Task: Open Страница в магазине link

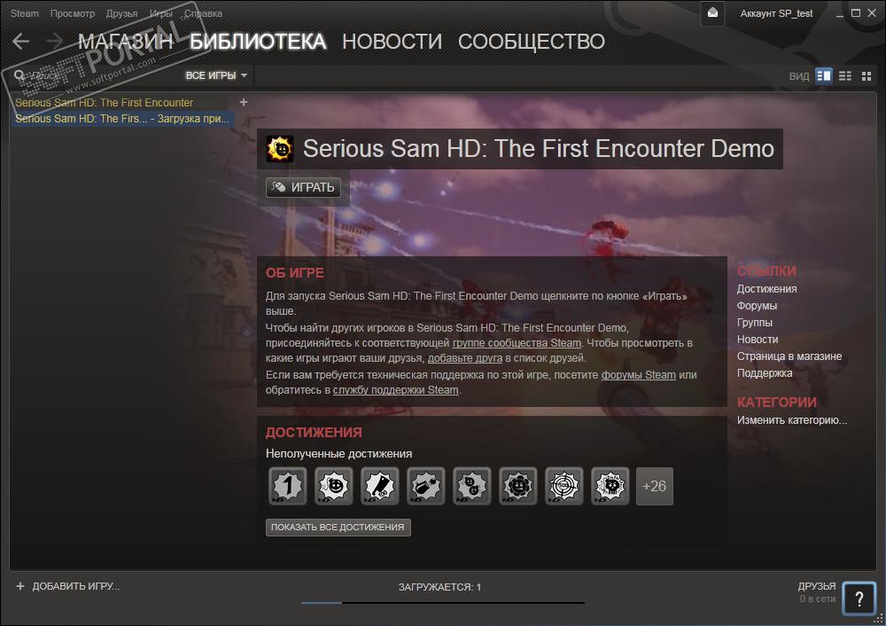Action: coord(789,356)
